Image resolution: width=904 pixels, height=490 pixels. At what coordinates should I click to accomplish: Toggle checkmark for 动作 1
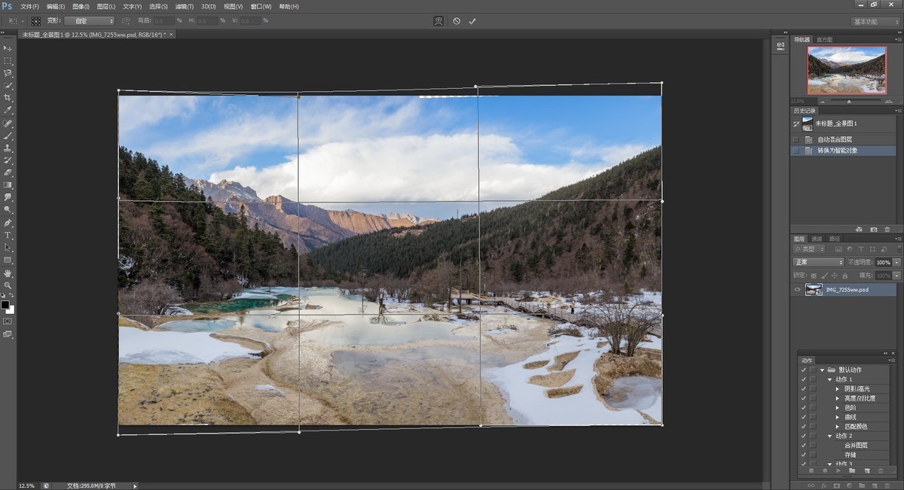(x=803, y=379)
